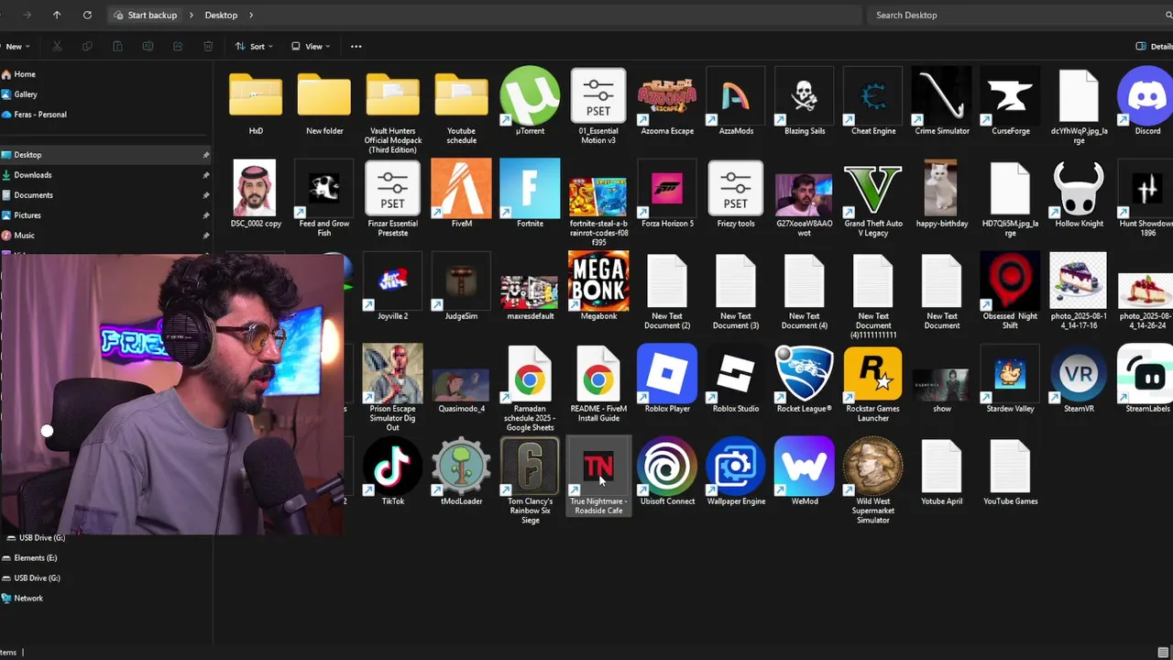Open happy-birthday cat image
Viewport: 1173px width, 660px height.
pos(942,195)
